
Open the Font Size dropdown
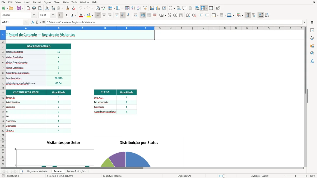point(53,15)
